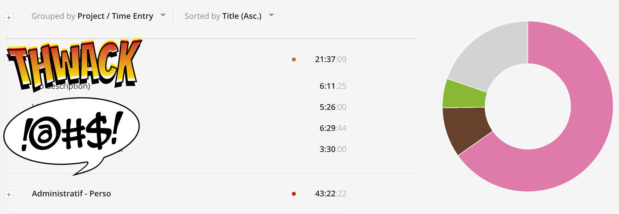Click the arrow next to Time Entry
Viewport: 619px width, 214px height.
[163, 15]
